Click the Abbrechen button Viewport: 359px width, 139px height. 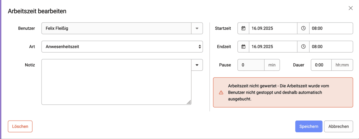coord(338,126)
